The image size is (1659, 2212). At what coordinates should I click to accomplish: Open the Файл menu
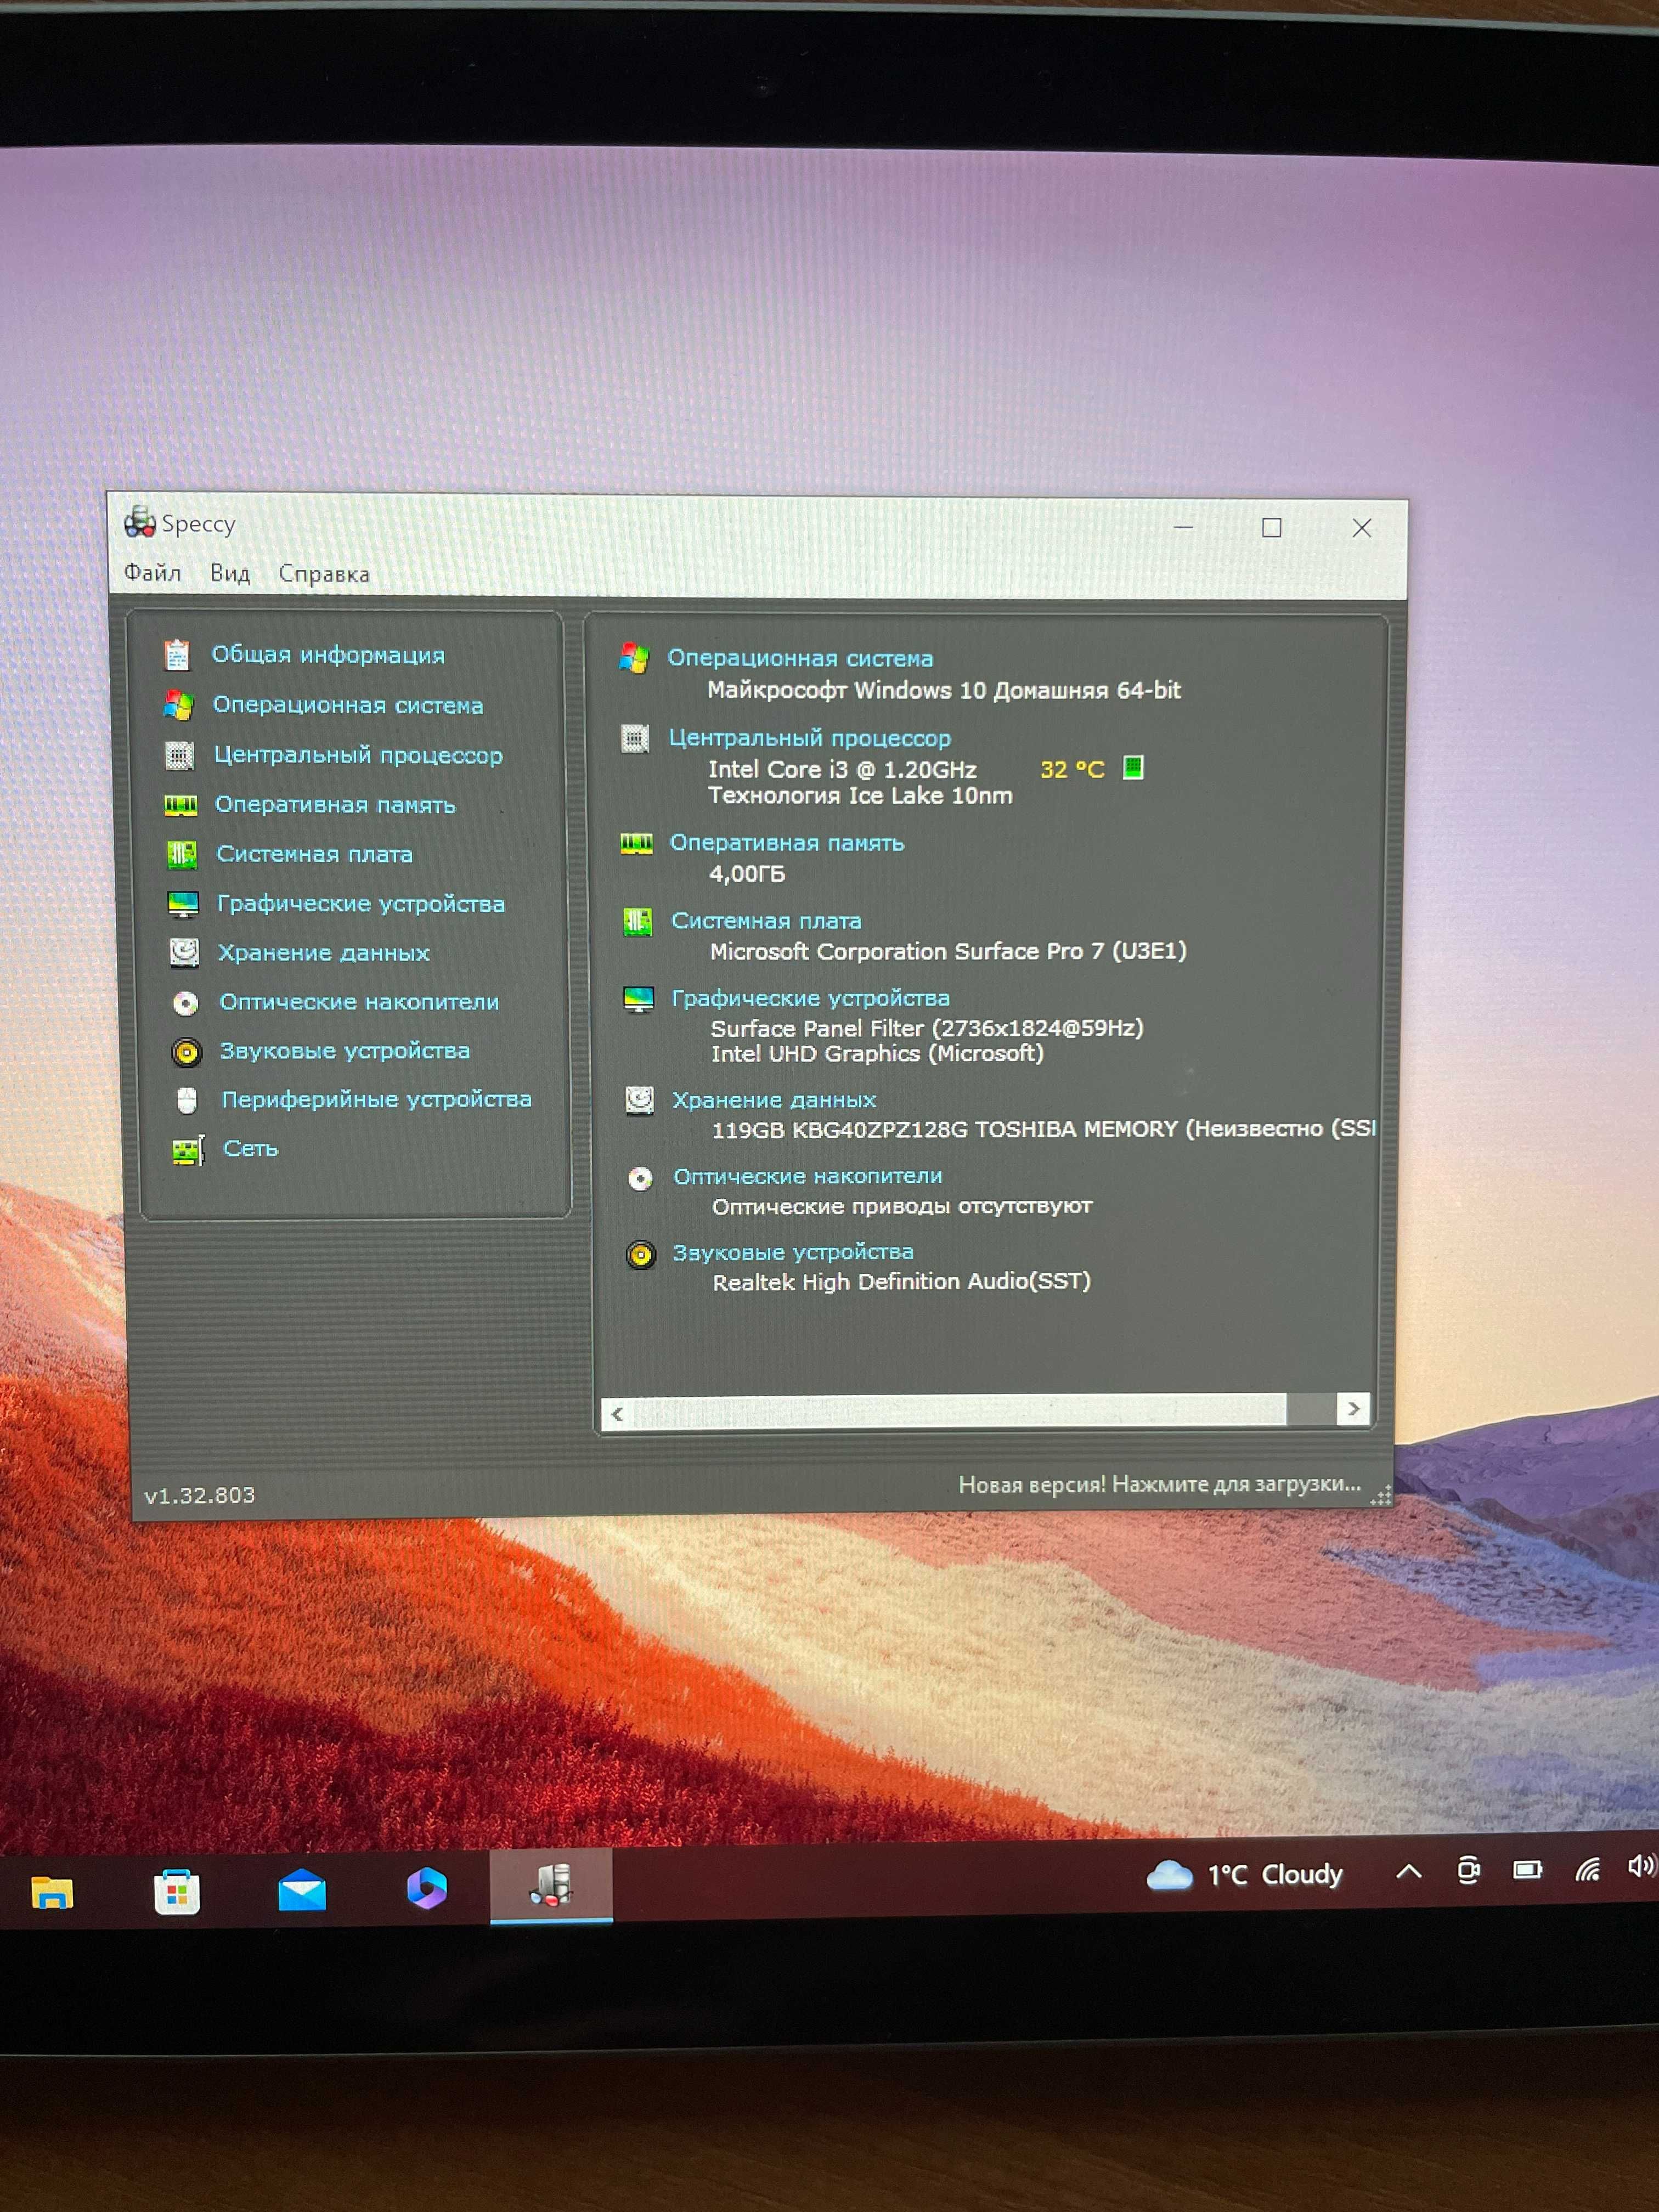[x=152, y=573]
